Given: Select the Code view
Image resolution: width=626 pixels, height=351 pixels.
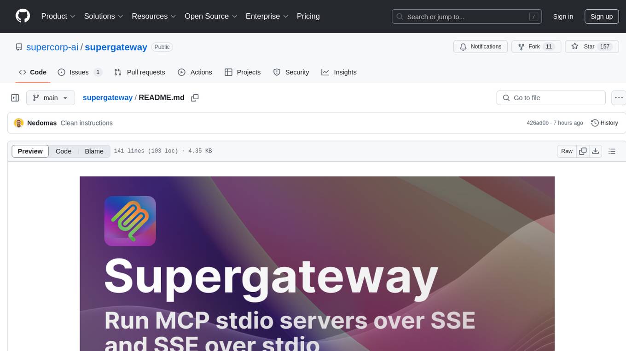Looking at the screenshot, I should coord(64,151).
